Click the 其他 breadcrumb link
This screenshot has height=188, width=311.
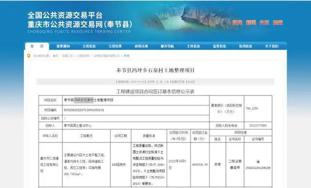tap(127, 56)
